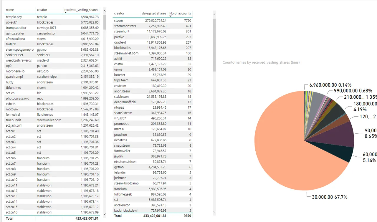
Task: Select the 'steemspotgamepro' name cell
Action: click(20, 49)
